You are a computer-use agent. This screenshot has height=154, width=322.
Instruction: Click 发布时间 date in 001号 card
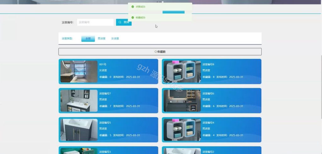126,77
